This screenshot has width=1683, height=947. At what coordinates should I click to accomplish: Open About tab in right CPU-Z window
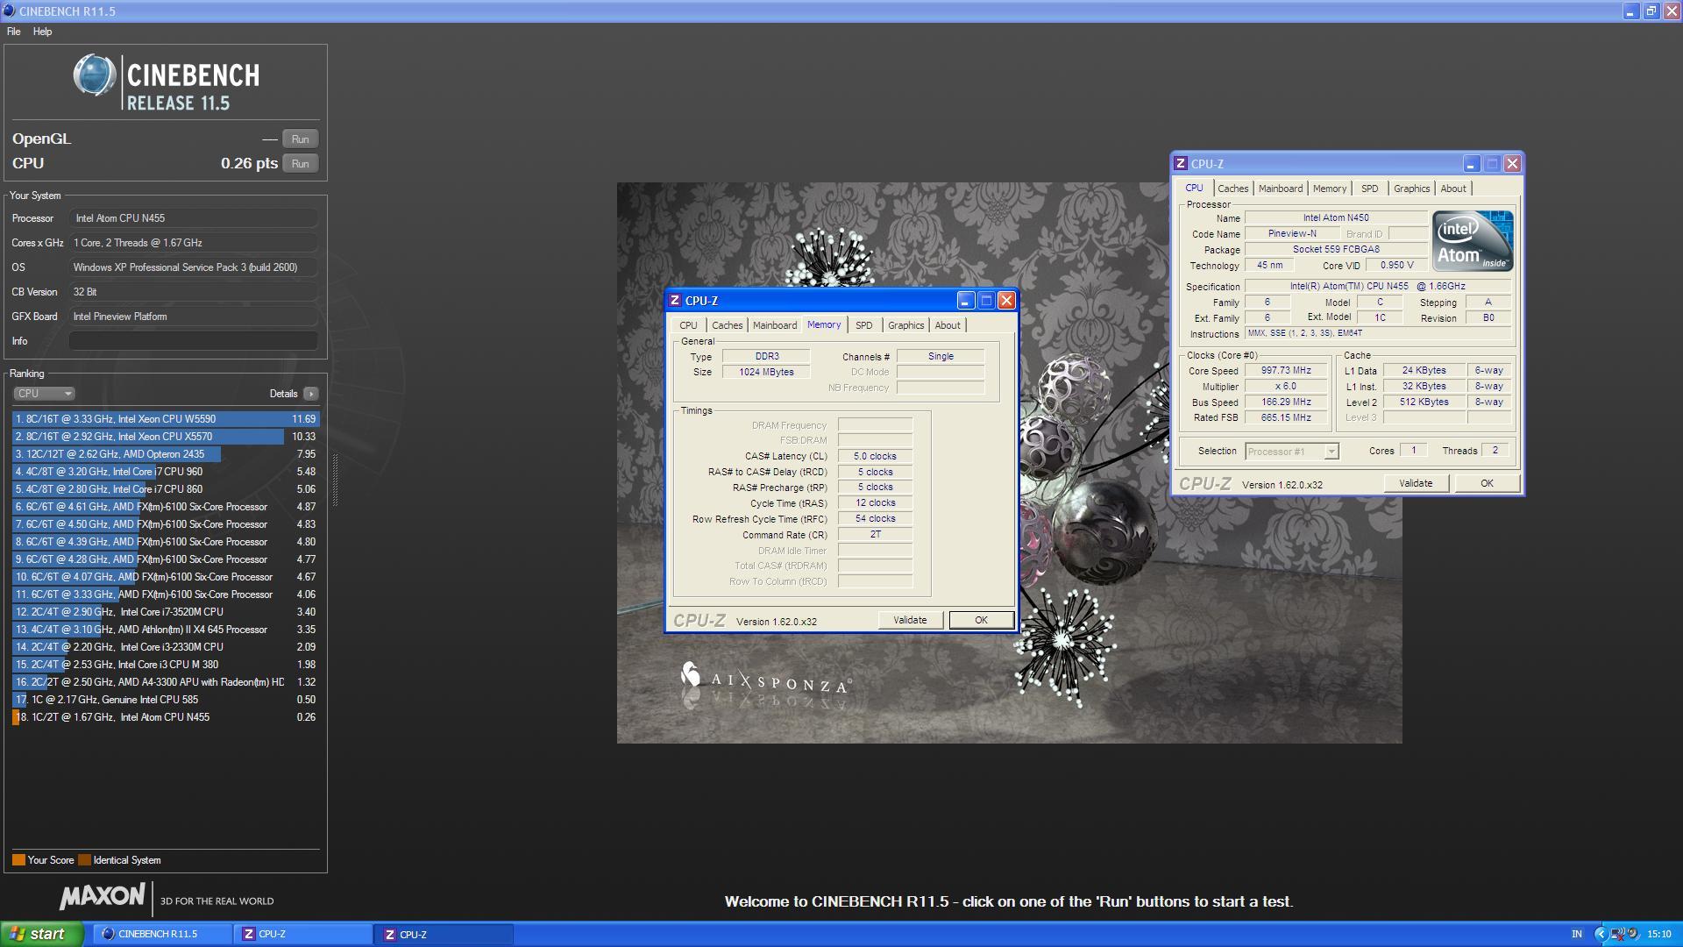(1453, 189)
